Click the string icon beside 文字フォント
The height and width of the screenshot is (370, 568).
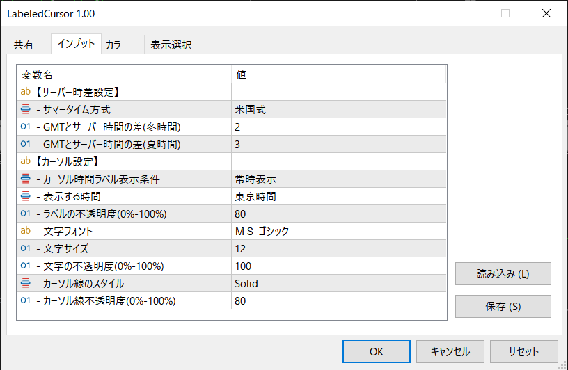(26, 231)
